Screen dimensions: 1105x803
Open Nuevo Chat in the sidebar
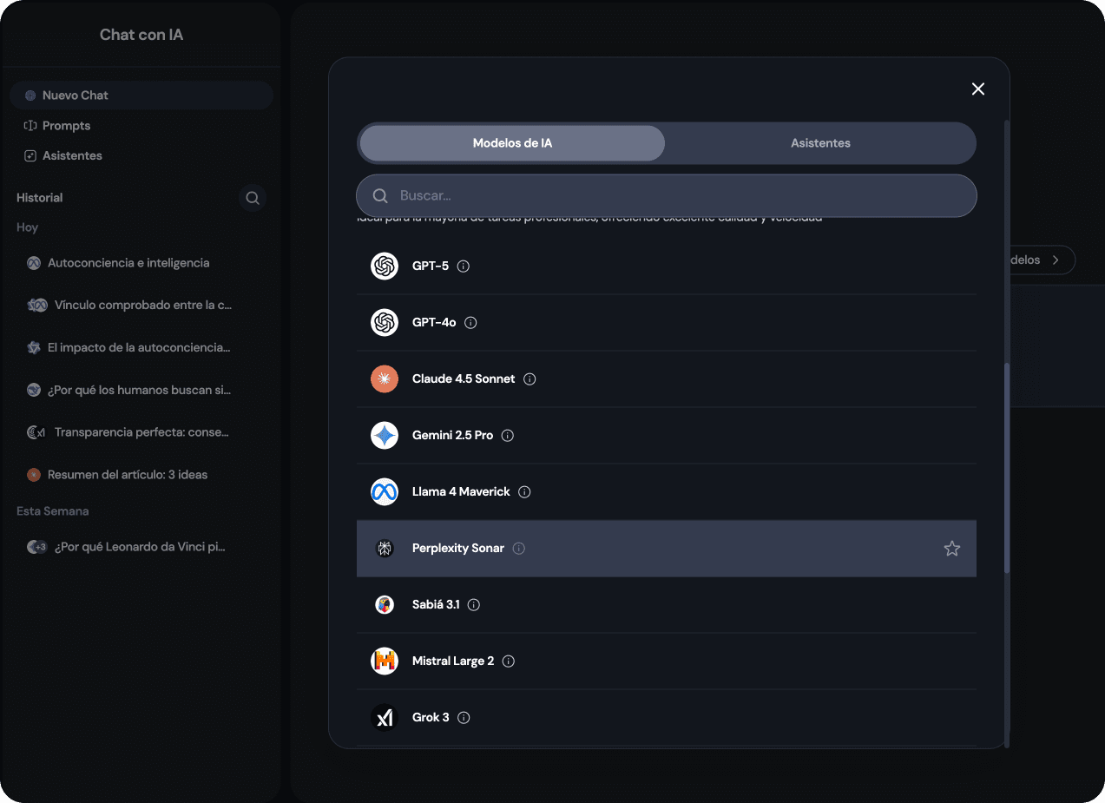(141, 95)
